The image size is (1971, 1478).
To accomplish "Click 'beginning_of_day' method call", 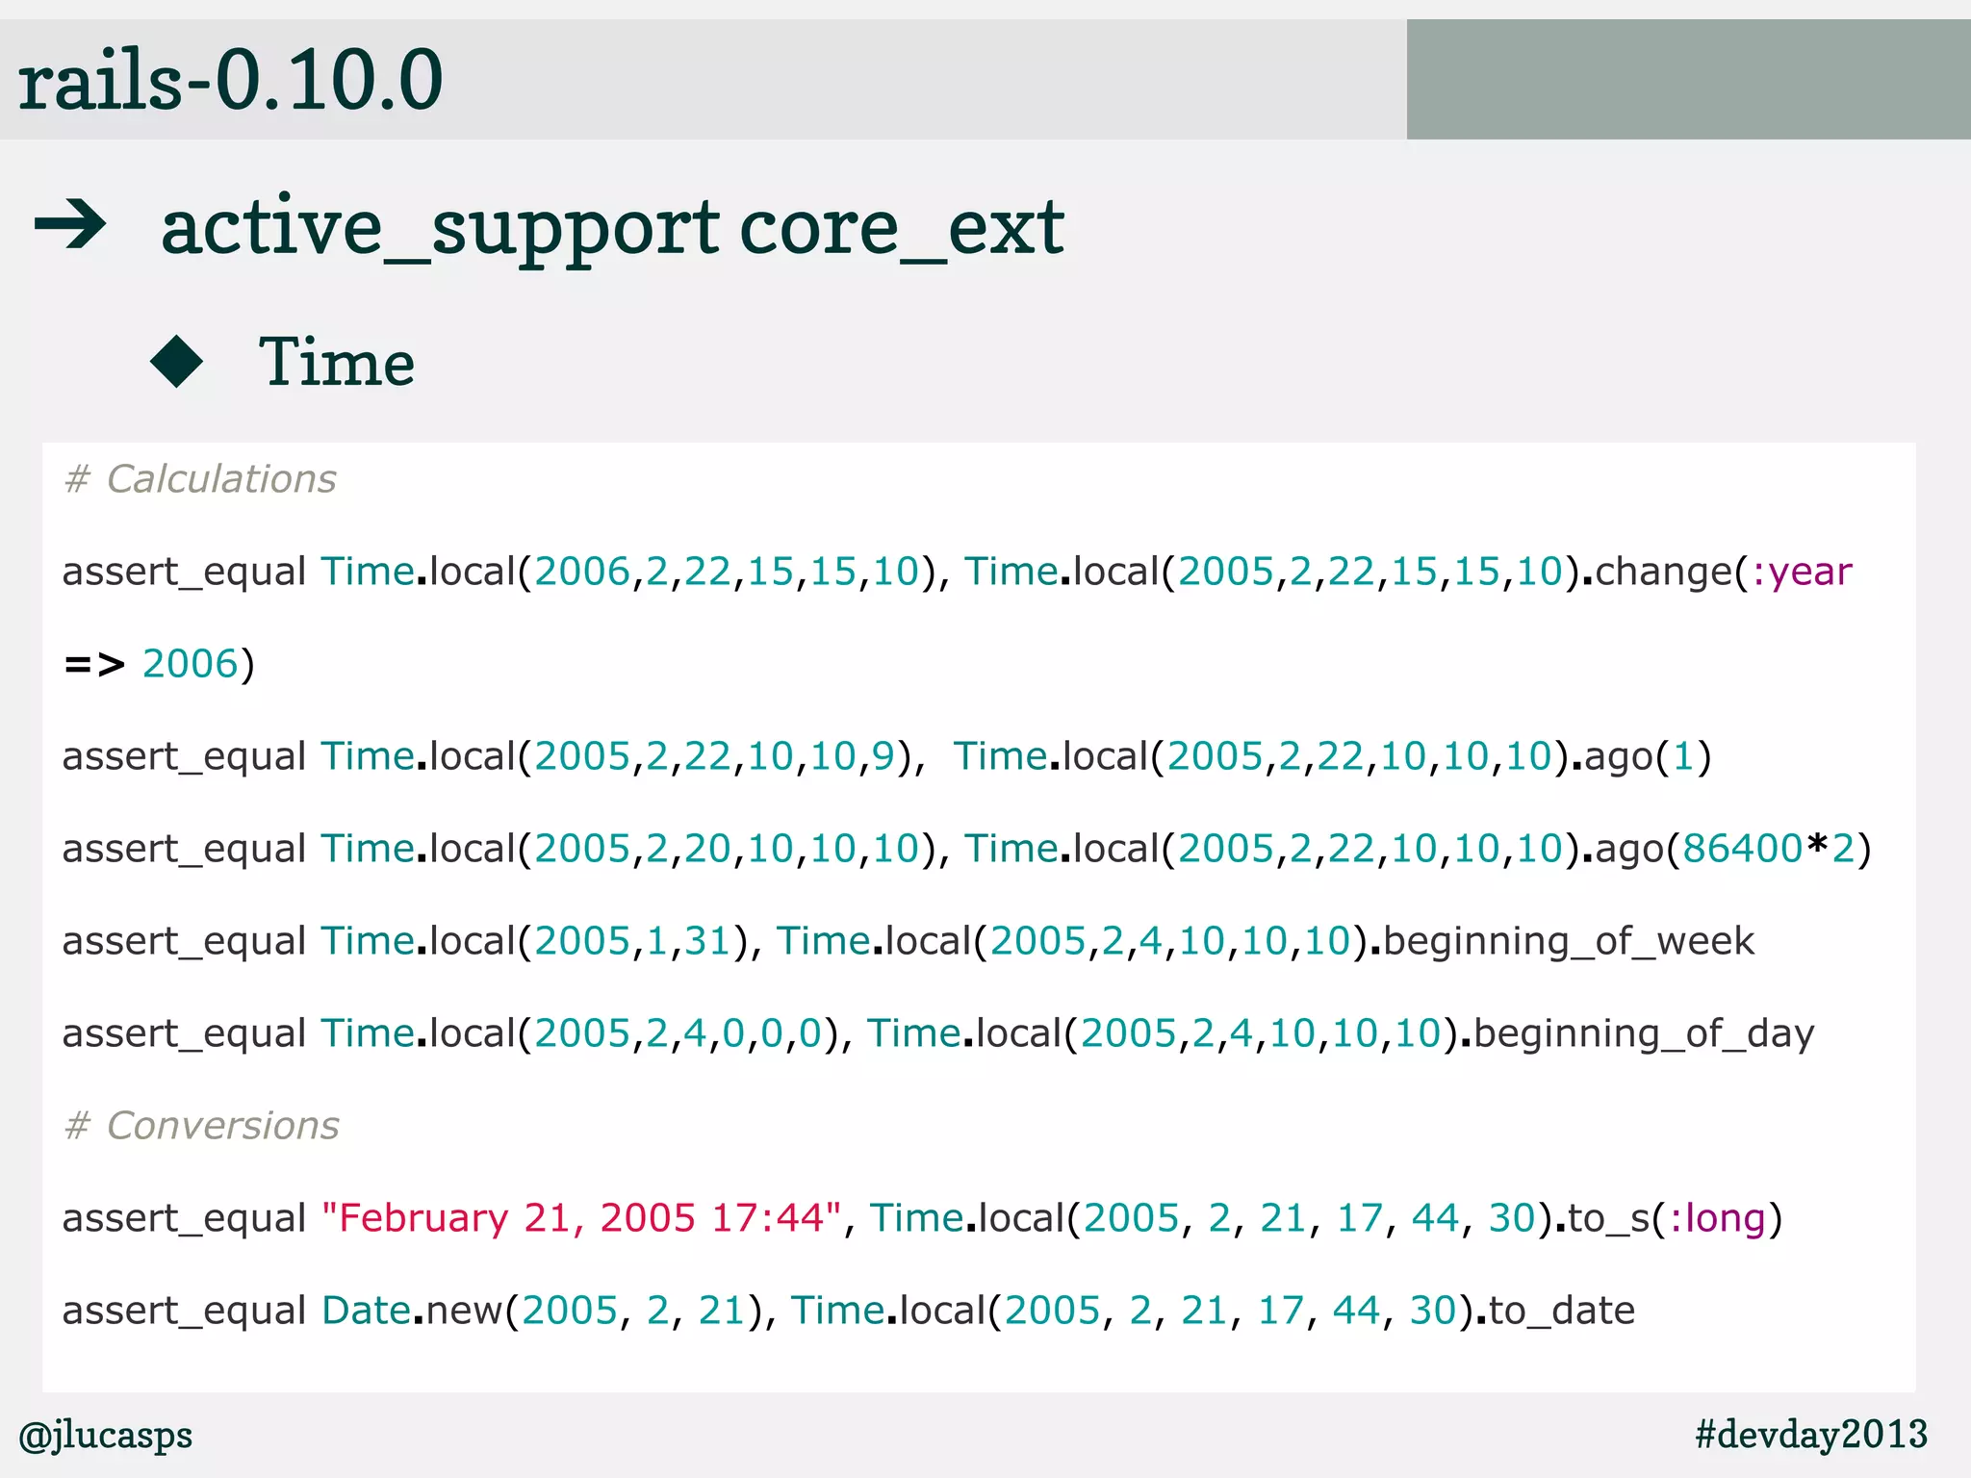I will coord(1644,1033).
